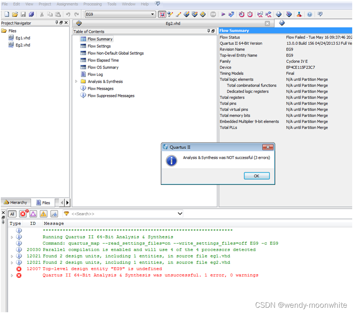
Task: Toggle the All messages filter
Action: (x=12, y=214)
